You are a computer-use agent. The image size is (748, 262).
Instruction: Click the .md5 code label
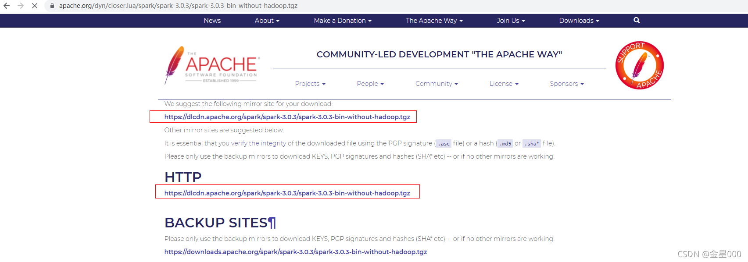tap(505, 144)
